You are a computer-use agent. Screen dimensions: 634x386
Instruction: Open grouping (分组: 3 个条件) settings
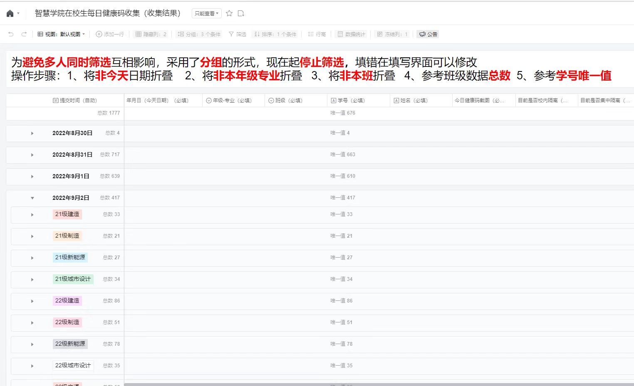[199, 34]
